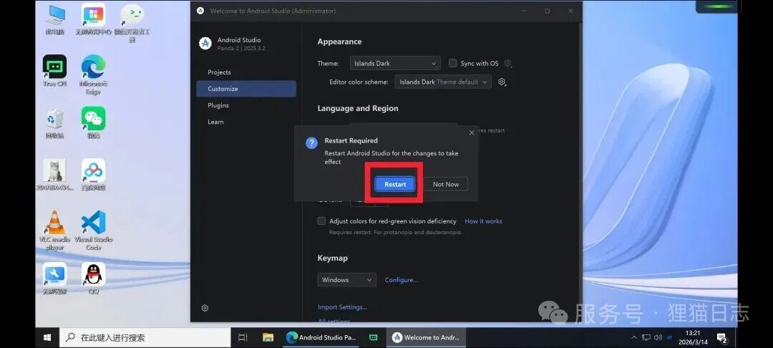The height and width of the screenshot is (348, 773).
Task: Click the Not Now button
Action: point(446,184)
